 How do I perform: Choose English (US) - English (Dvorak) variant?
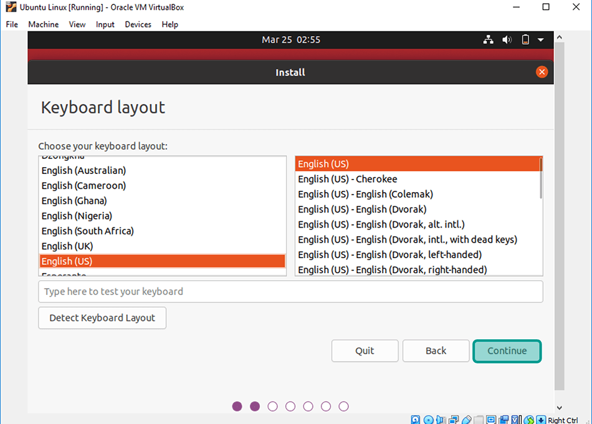click(x=418, y=210)
